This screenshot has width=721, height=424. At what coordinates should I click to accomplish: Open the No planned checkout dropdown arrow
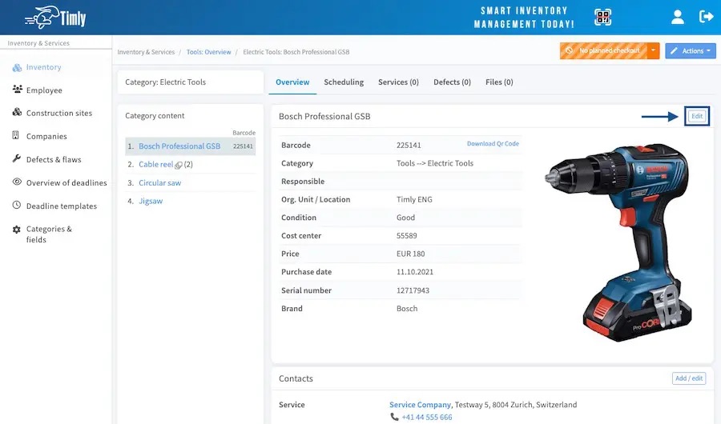point(653,50)
